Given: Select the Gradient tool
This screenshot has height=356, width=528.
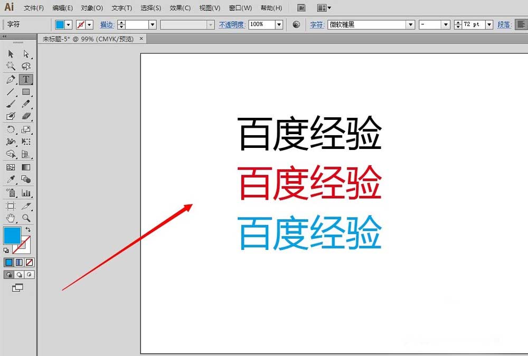Looking at the screenshot, I should point(26,167).
